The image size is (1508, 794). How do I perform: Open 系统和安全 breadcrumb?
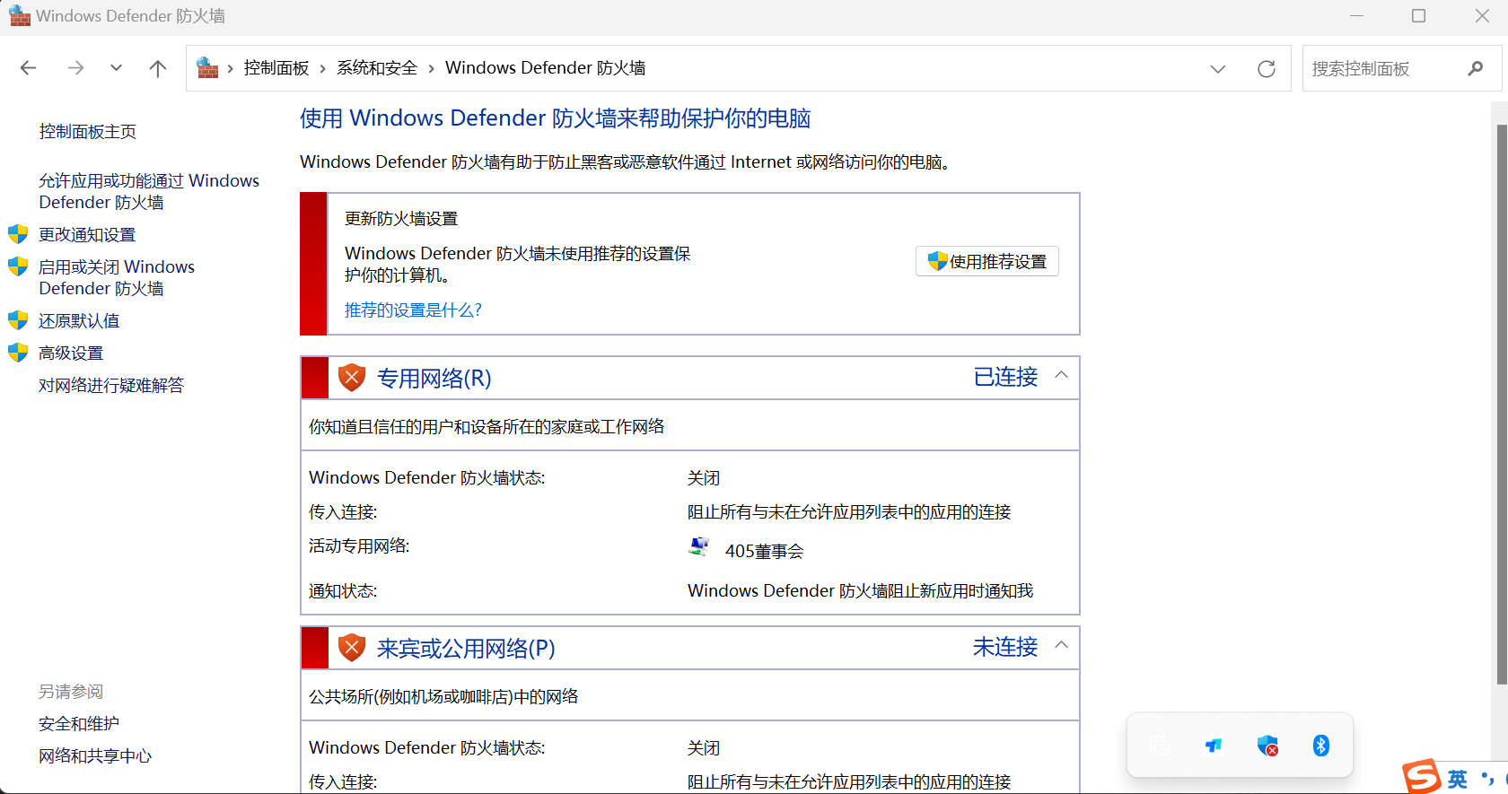[377, 68]
